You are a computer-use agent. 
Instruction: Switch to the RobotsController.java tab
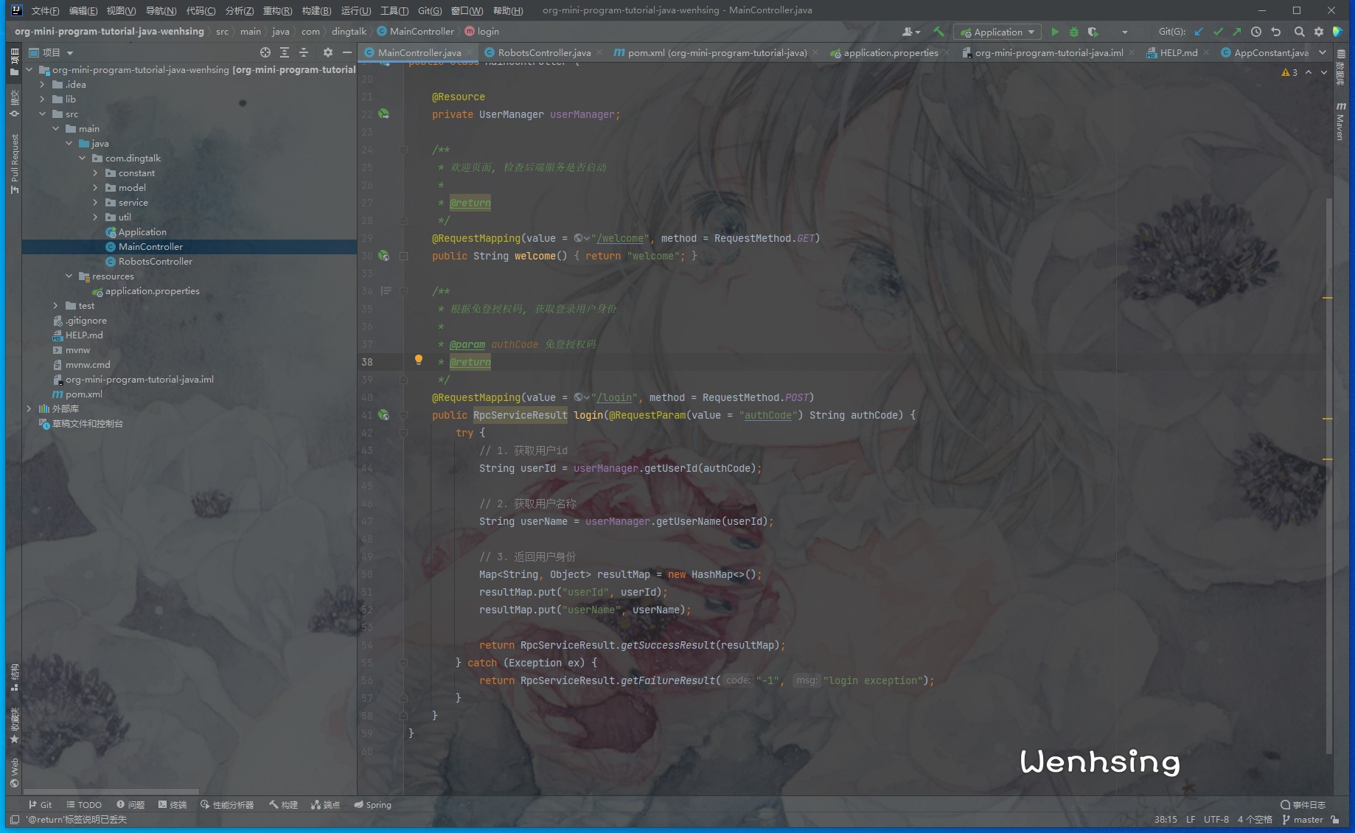[x=544, y=52]
